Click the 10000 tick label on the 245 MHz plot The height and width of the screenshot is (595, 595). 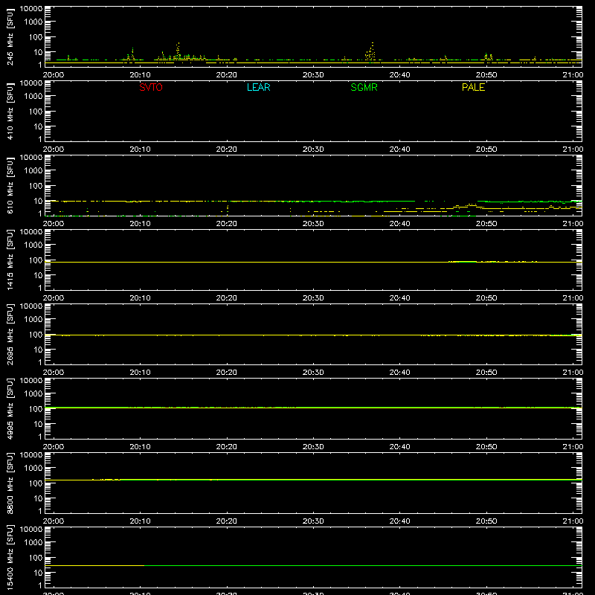[x=31, y=9]
